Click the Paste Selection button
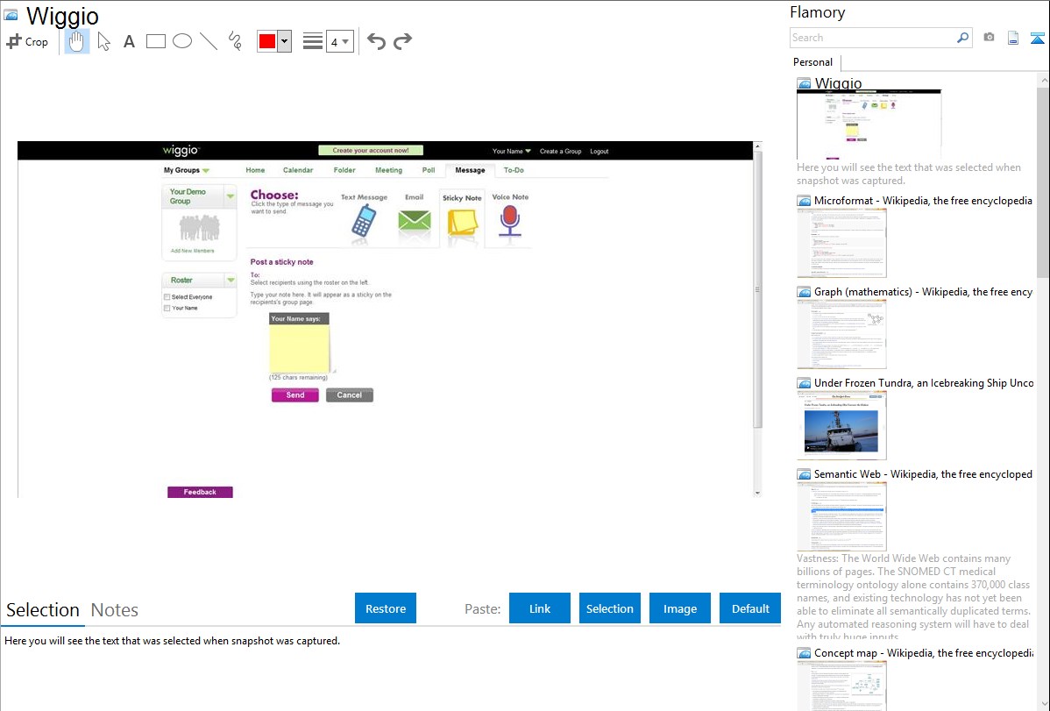Screen dimensions: 1050x711 point(609,608)
